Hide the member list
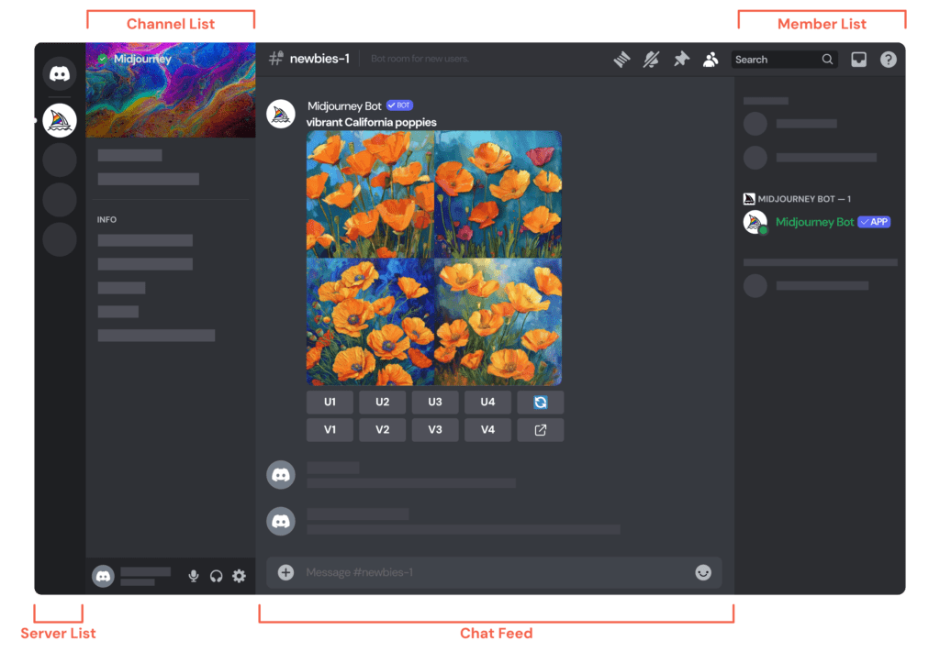 click(x=711, y=60)
